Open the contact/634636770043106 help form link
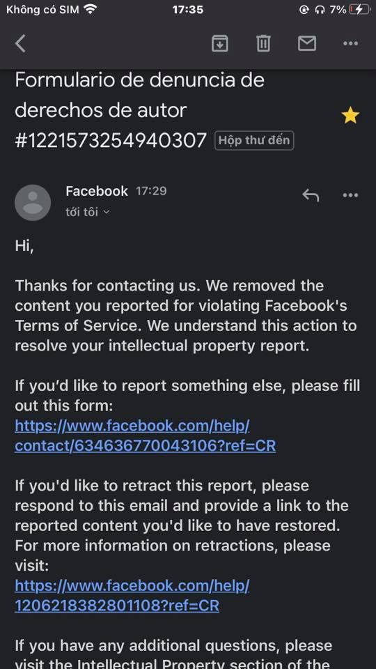 tap(145, 436)
